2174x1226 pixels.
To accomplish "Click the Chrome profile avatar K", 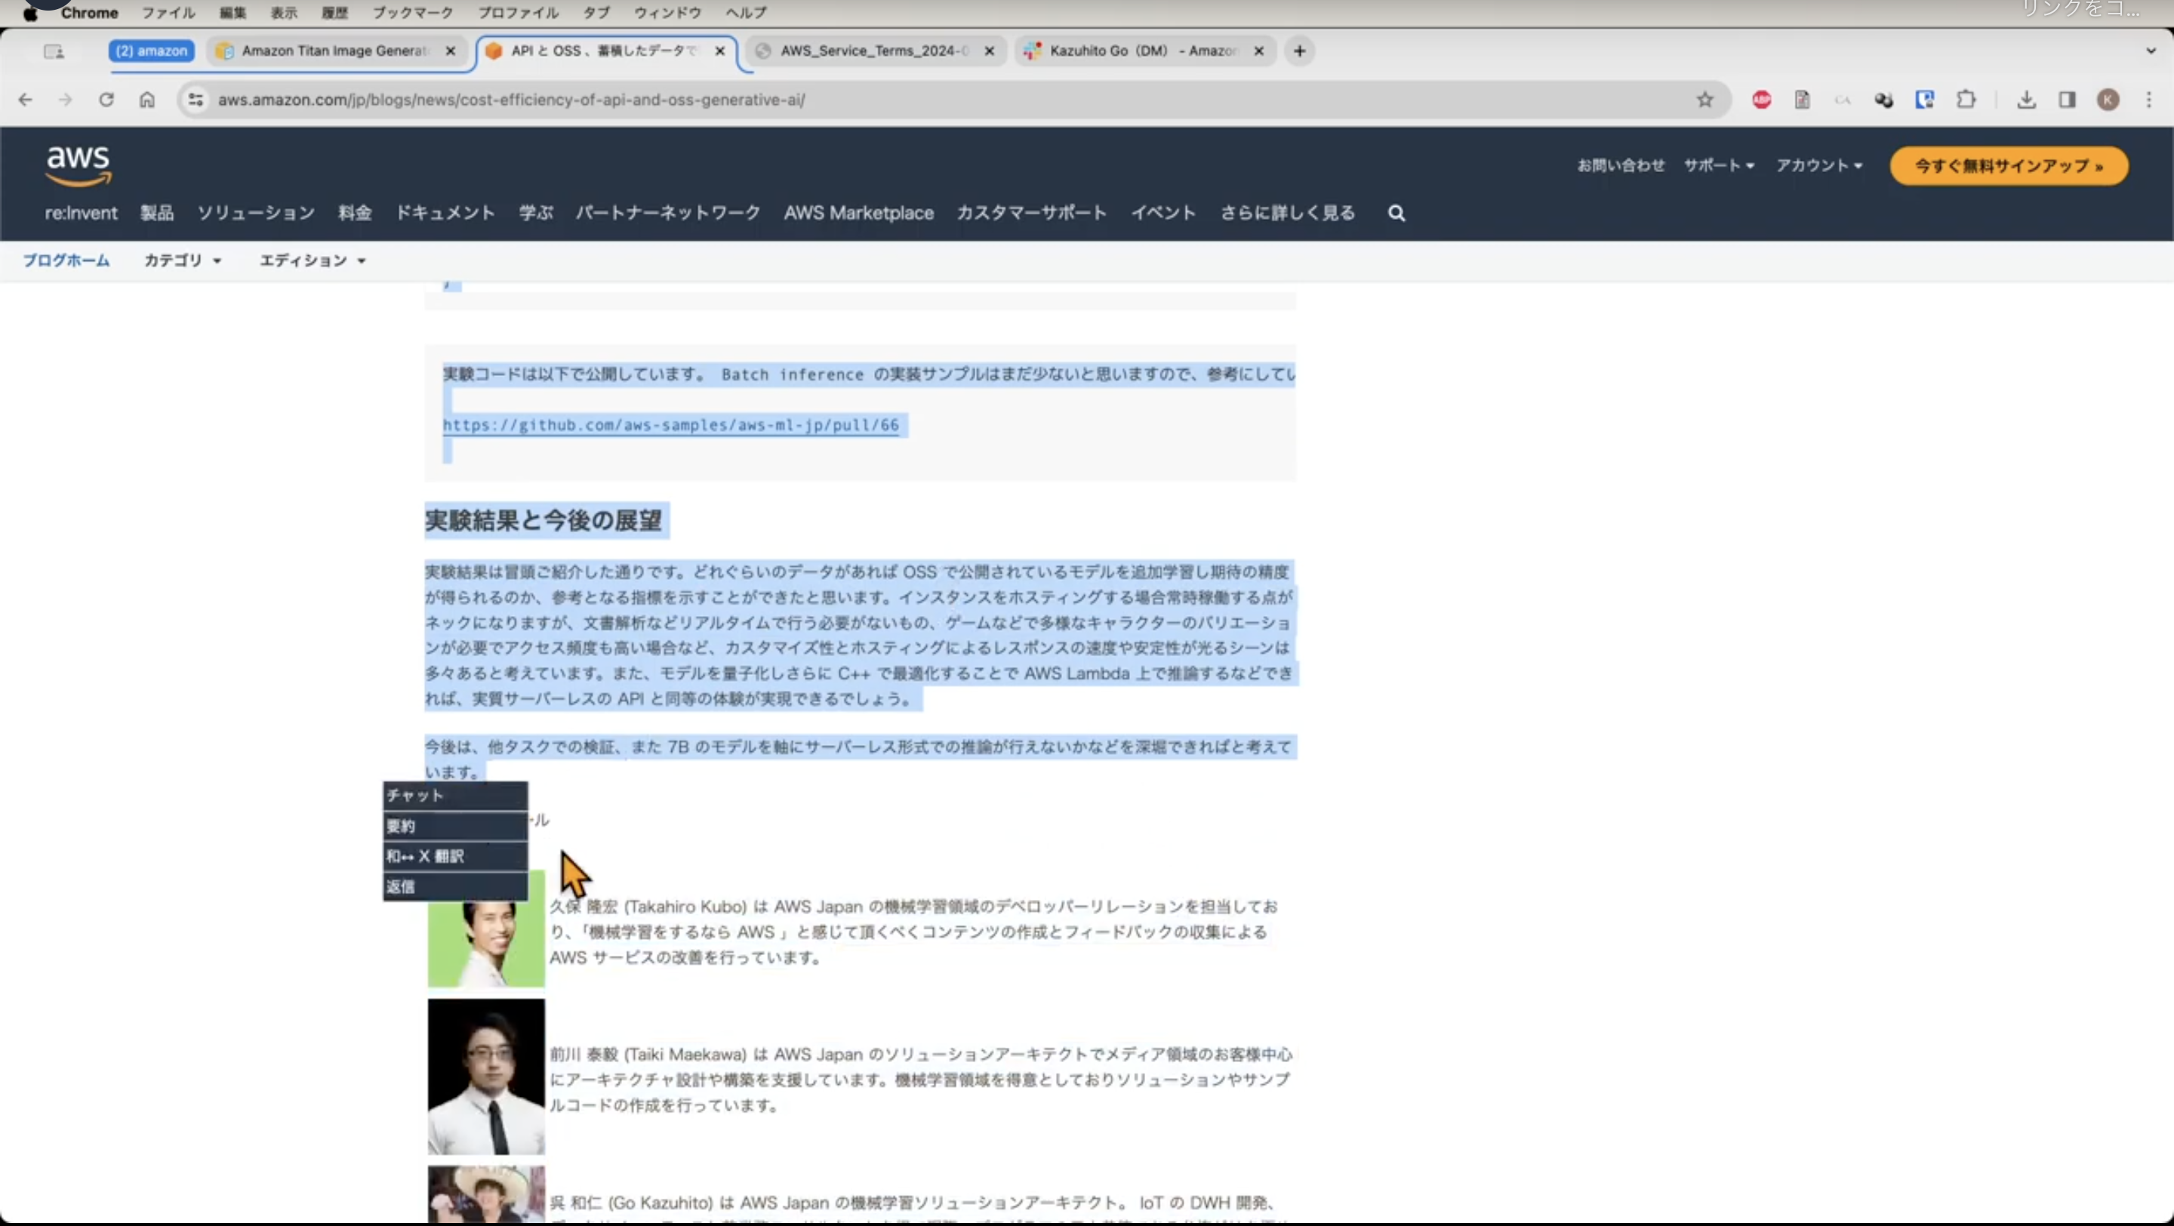I will pyautogui.click(x=2108, y=100).
